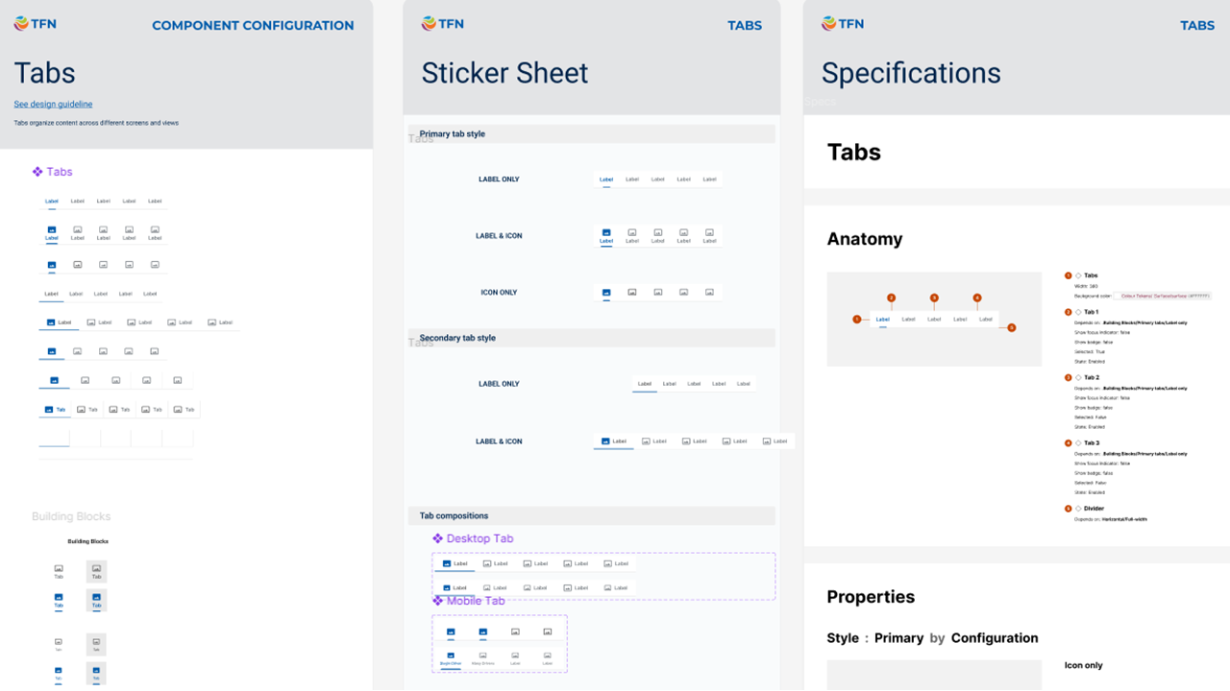Select a 'Label' tab in the Secondary label-only row
This screenshot has height=691, width=1230.
(645, 383)
